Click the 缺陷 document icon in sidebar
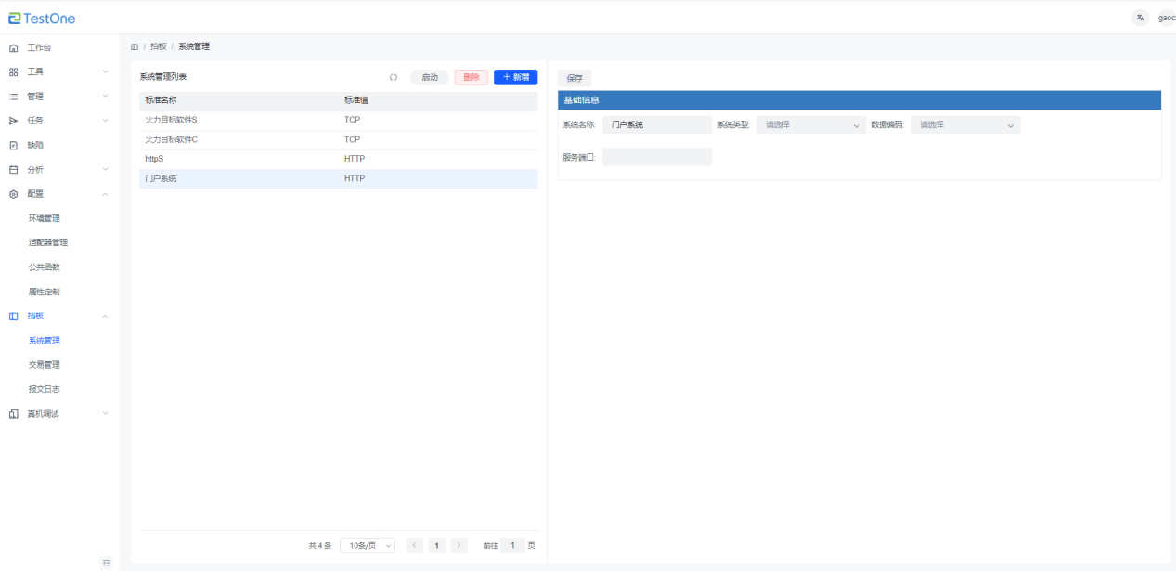1176x571 pixels. pos(13,145)
